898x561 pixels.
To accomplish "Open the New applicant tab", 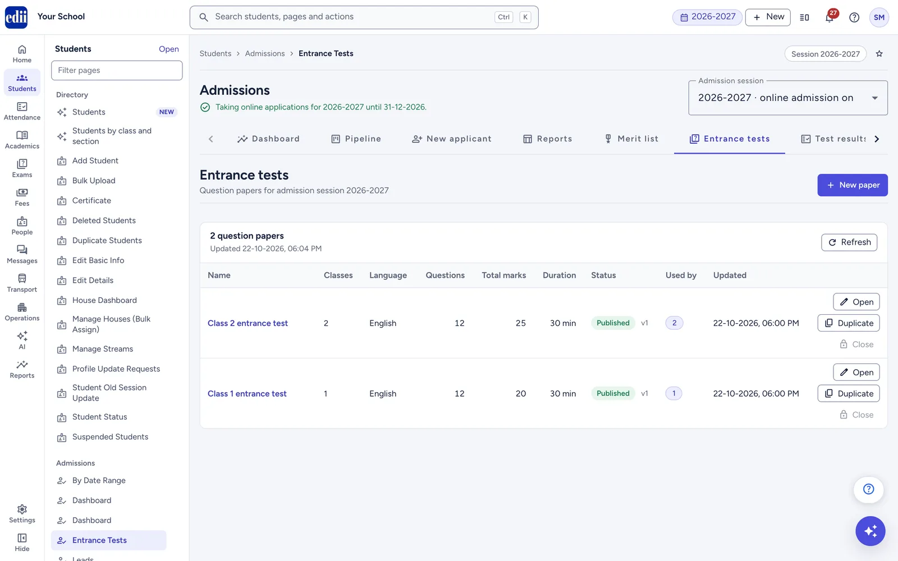I will coord(452,139).
